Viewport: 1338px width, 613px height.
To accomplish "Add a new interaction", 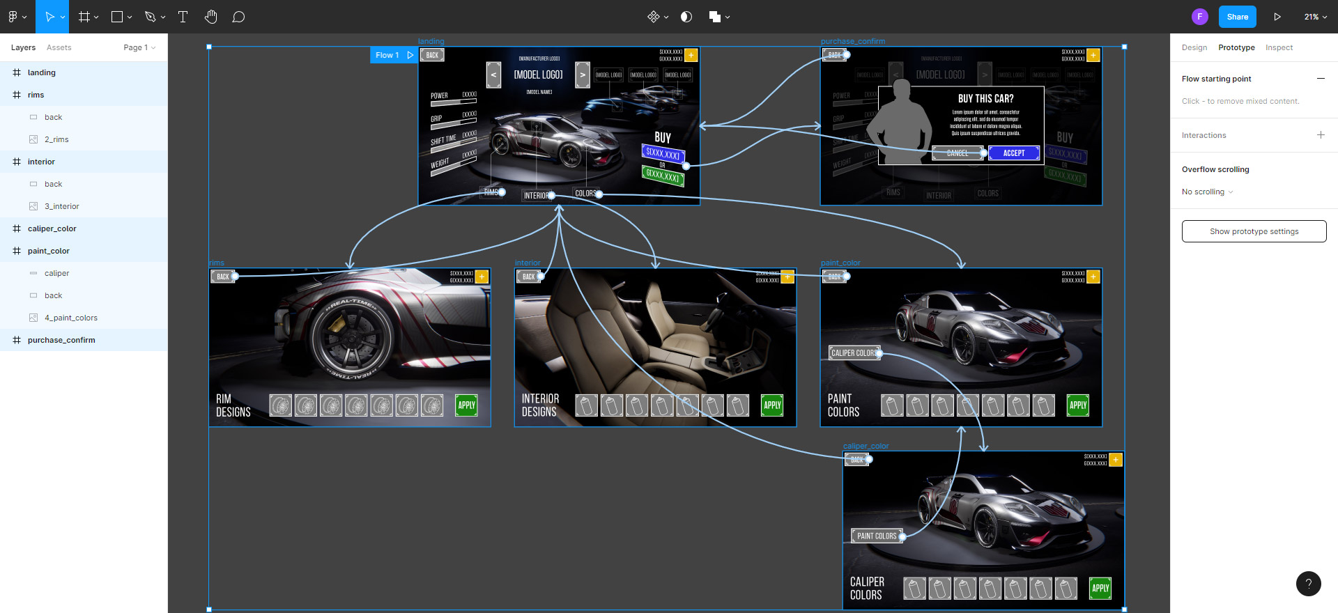I will [x=1321, y=135].
